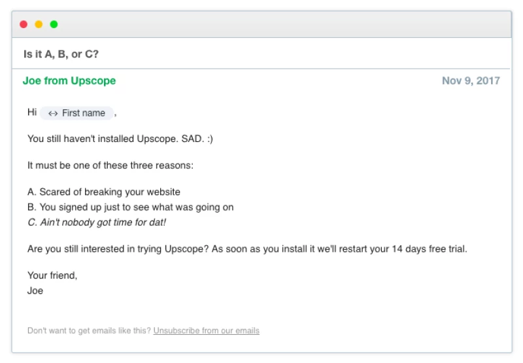Select italic option C "Ain't nobody got time"
Viewport: 523px width, 363px height.
pyautogui.click(x=97, y=222)
